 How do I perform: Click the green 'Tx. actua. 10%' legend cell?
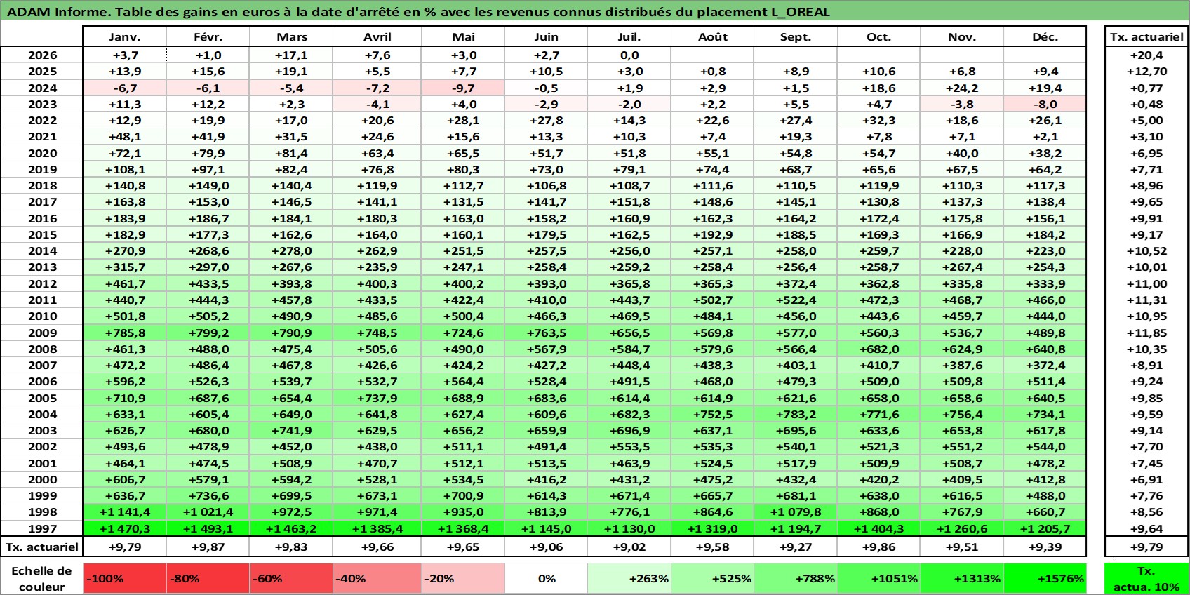coord(1146,578)
